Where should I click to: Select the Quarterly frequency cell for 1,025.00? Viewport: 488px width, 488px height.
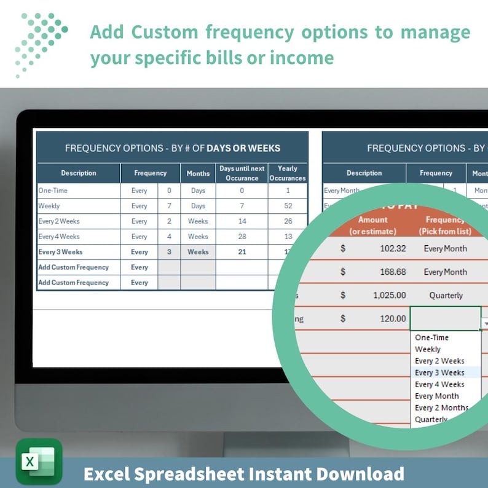pyautogui.click(x=446, y=295)
